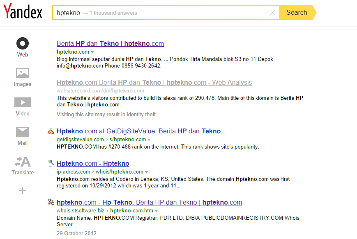
Task: Click the s/hptekno.com path link
Action: tap(127, 139)
